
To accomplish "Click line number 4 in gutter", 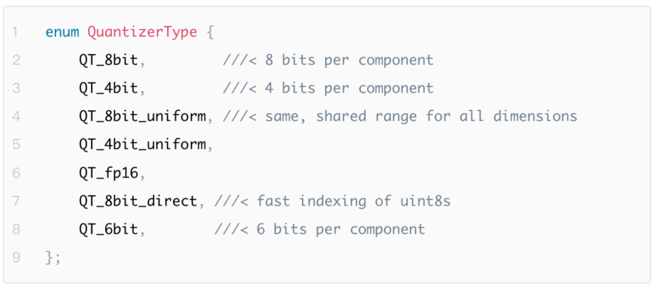I will (16, 116).
